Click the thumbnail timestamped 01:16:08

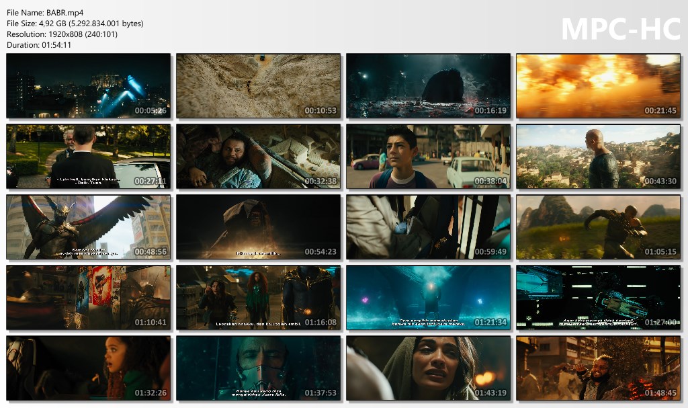[x=259, y=297]
